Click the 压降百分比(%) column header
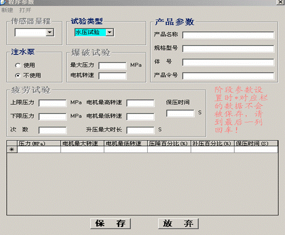The height and width of the screenshot is (235, 285). (x=169, y=143)
